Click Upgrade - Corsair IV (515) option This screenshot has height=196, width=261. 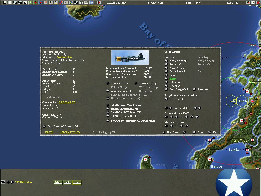(x=108, y=98)
